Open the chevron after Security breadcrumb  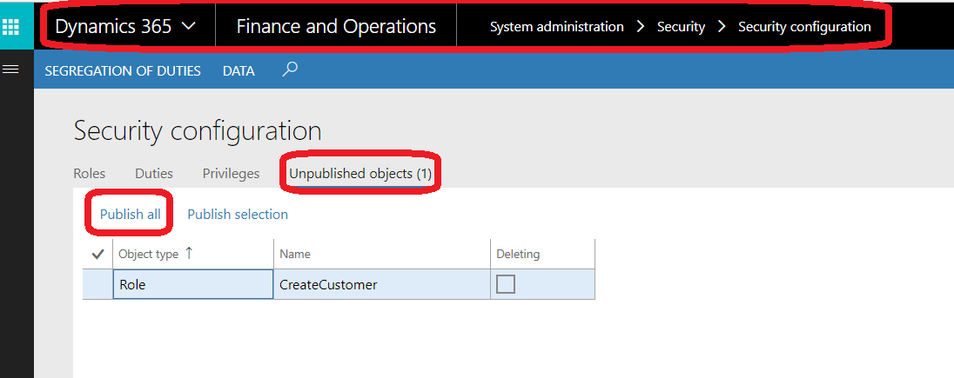click(x=722, y=27)
